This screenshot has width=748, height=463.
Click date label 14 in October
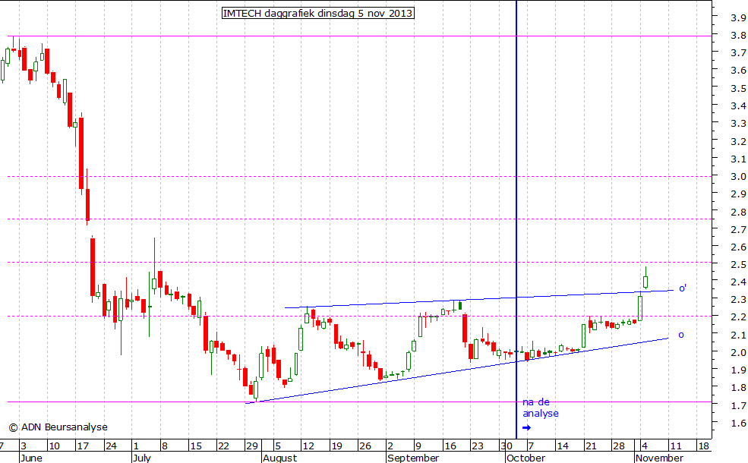click(x=563, y=446)
